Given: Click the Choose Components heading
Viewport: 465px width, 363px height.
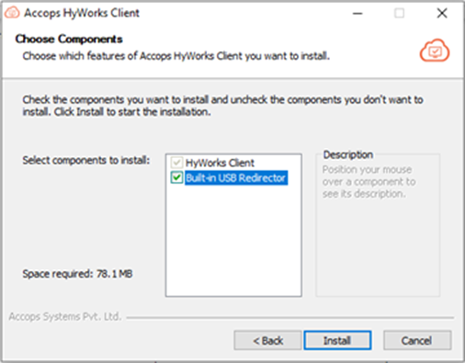Looking at the screenshot, I should coord(69,39).
